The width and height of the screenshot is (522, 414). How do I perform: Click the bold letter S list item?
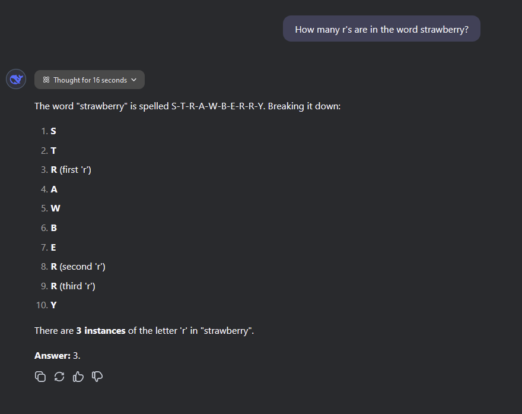[x=53, y=131]
